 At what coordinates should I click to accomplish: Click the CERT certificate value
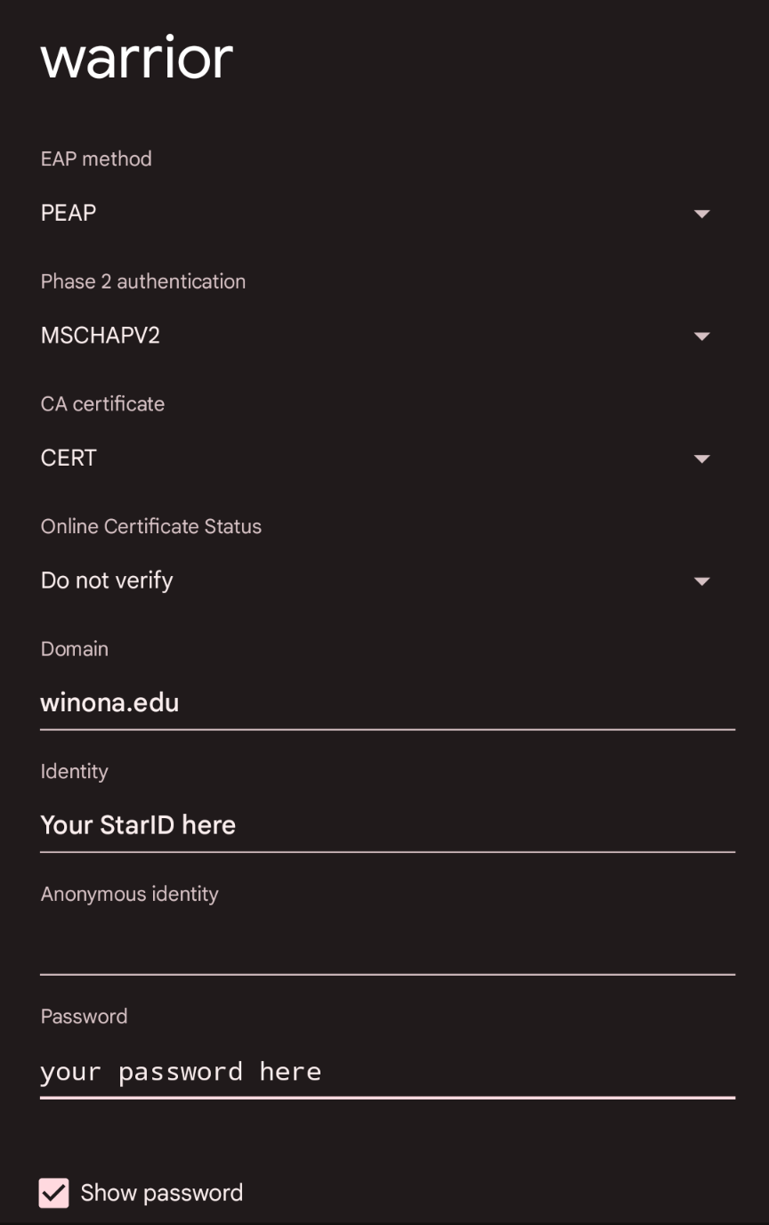point(69,458)
